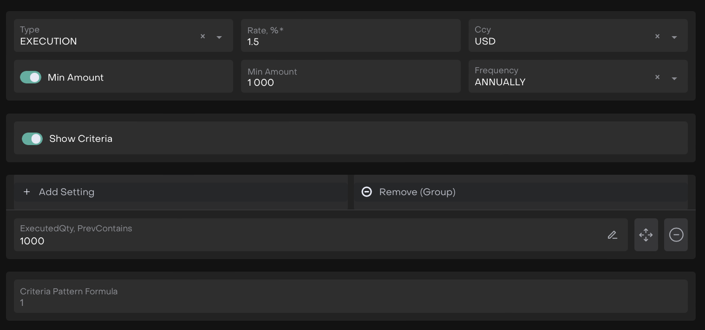
Task: Edit the ExecutedQty criterion with pencil icon
Action: pyautogui.click(x=612, y=235)
